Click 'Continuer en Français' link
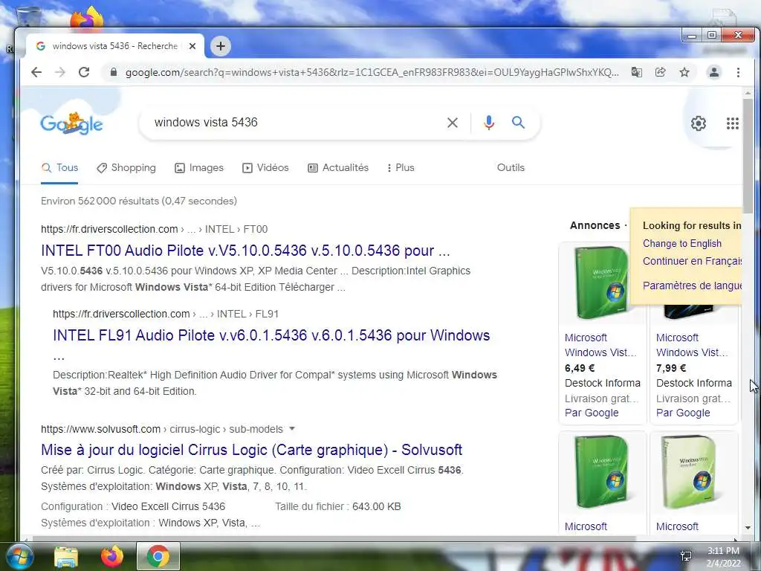This screenshot has width=761, height=571. (692, 261)
